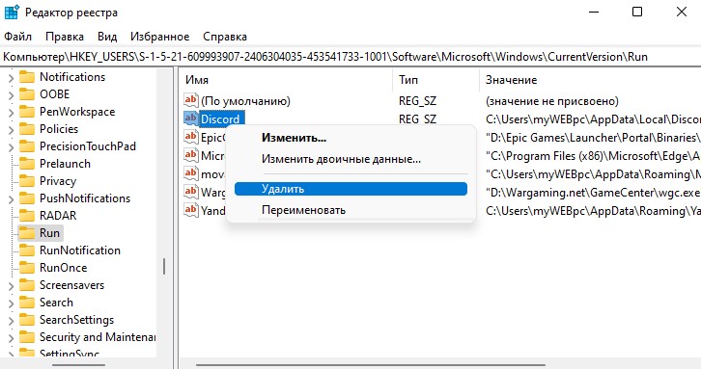This screenshot has height=369, width=701.
Task: Click the string icon of Warg value
Action: [x=191, y=192]
